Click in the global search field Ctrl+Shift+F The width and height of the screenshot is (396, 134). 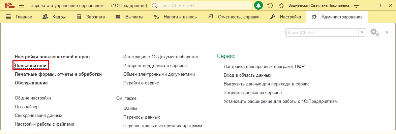click(x=202, y=5)
